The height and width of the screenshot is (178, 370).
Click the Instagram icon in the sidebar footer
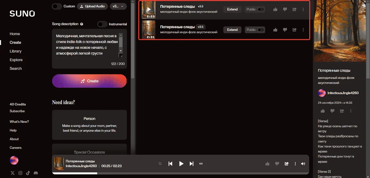(20, 173)
